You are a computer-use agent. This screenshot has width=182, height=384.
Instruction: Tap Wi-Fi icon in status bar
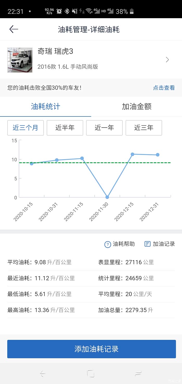point(89,11)
